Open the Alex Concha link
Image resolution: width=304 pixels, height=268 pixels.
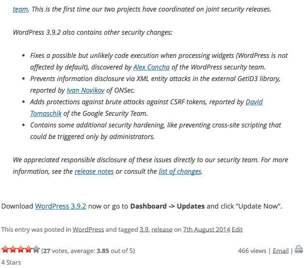[x=152, y=67]
